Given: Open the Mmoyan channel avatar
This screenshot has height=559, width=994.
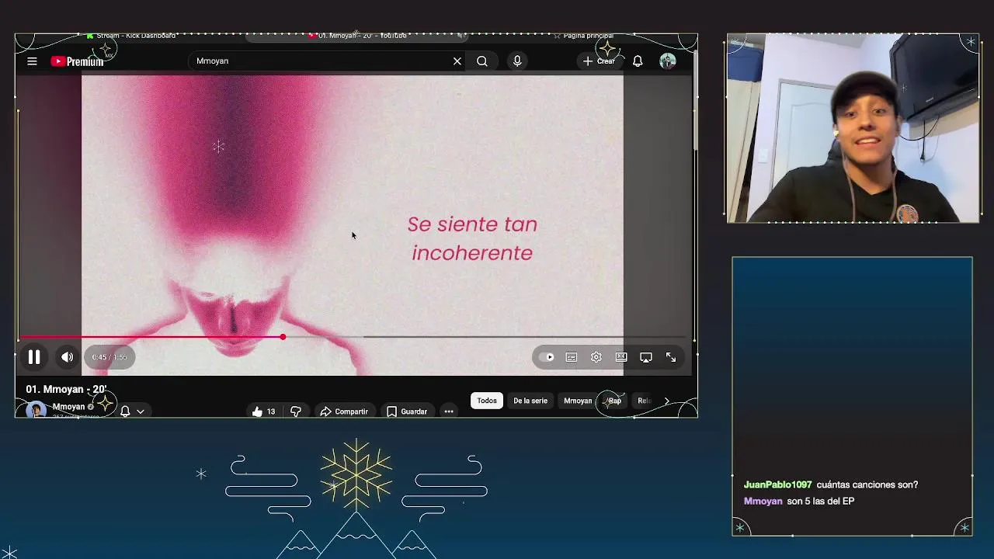Looking at the screenshot, I should click(x=36, y=410).
